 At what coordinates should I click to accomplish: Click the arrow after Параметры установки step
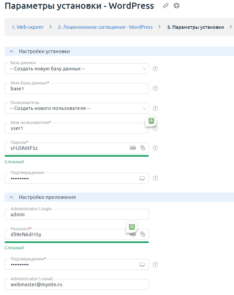point(231,27)
